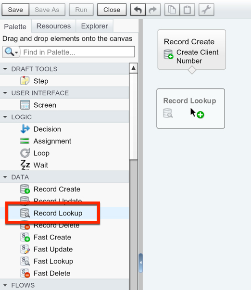
Task: Click the palette scrollbar thumb
Action: point(133,116)
